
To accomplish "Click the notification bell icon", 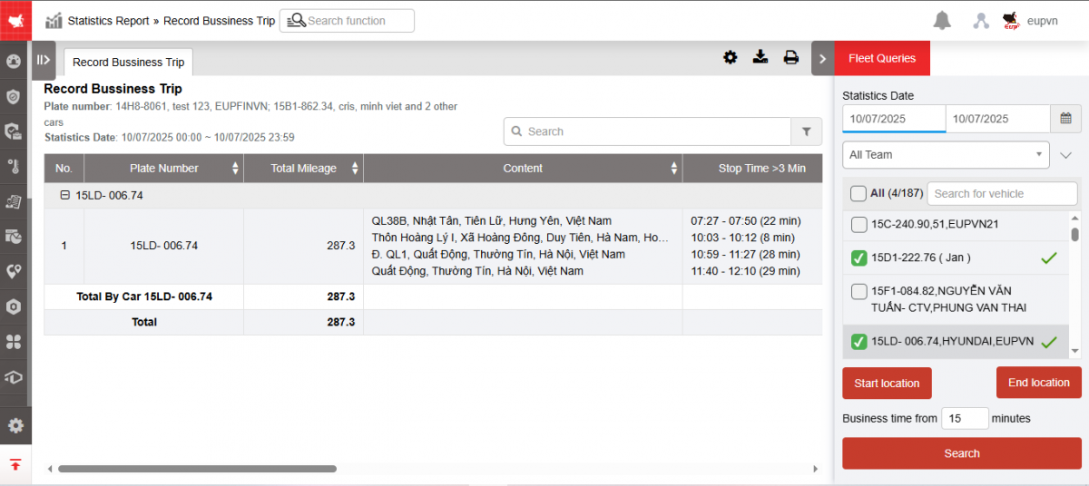I will (942, 21).
